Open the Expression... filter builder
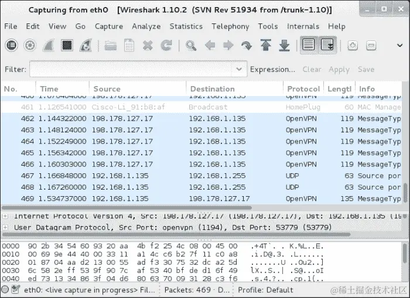This screenshot has height=298, width=410. tap(272, 69)
